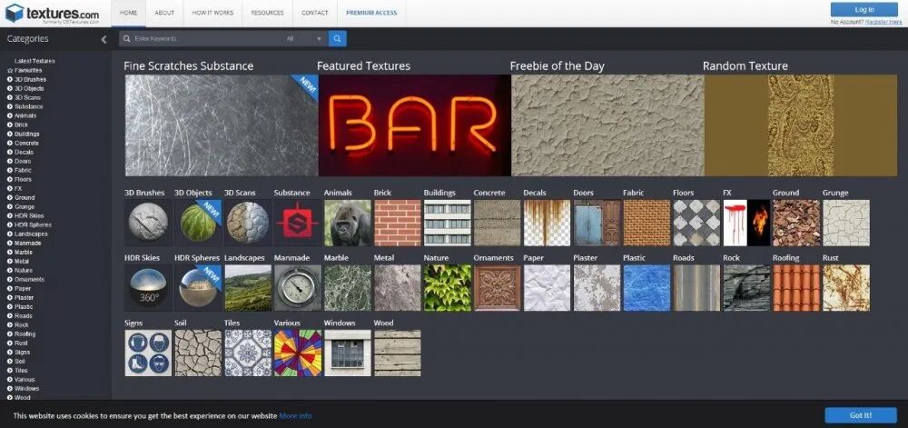Expand the Animals sidebar category
Viewport: 908px width, 428px height.
pos(10,115)
